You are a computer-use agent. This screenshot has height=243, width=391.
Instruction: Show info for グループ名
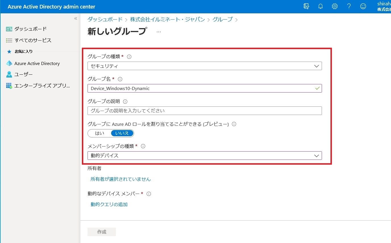(x=120, y=79)
